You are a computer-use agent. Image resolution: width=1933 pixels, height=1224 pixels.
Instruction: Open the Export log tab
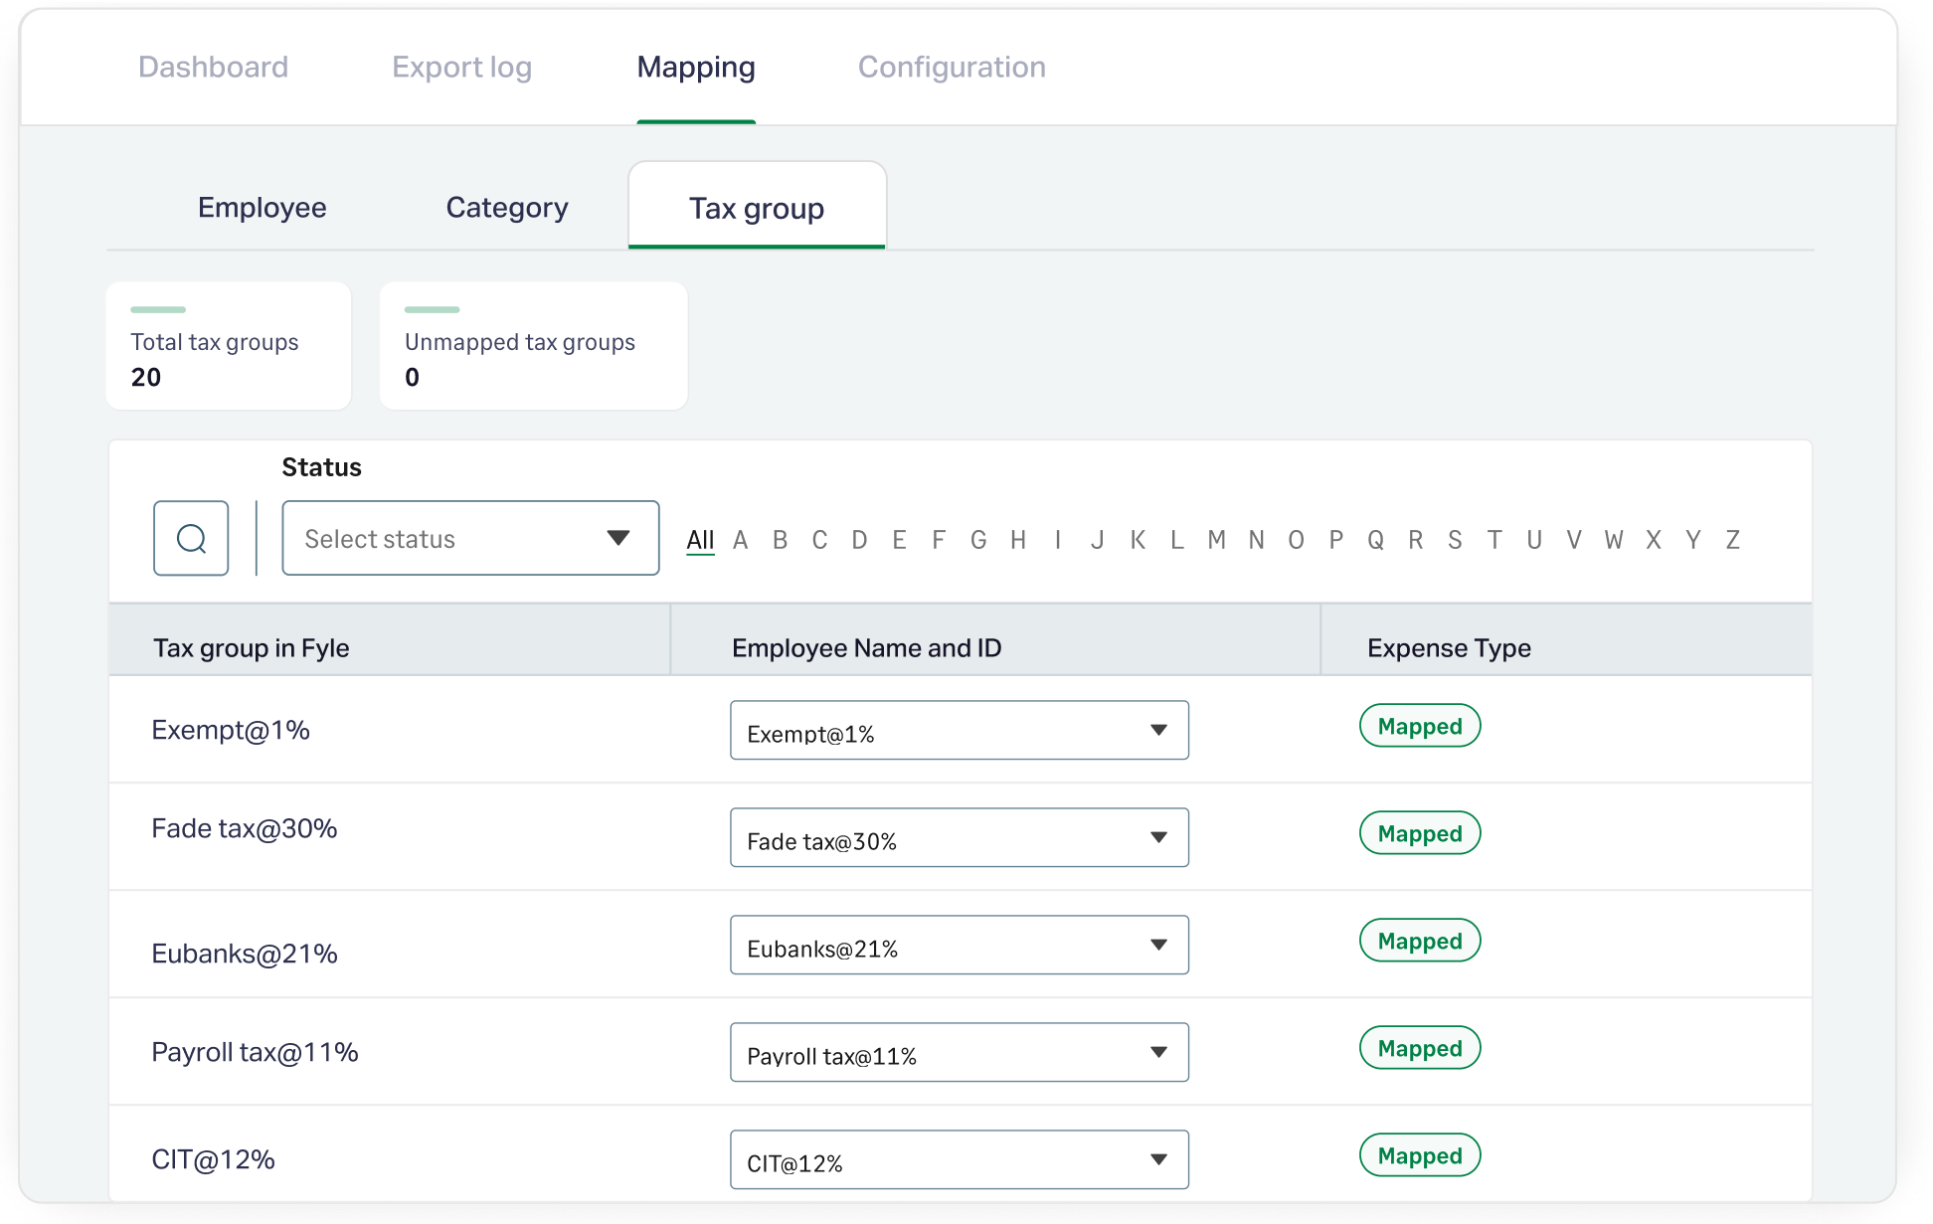click(461, 67)
